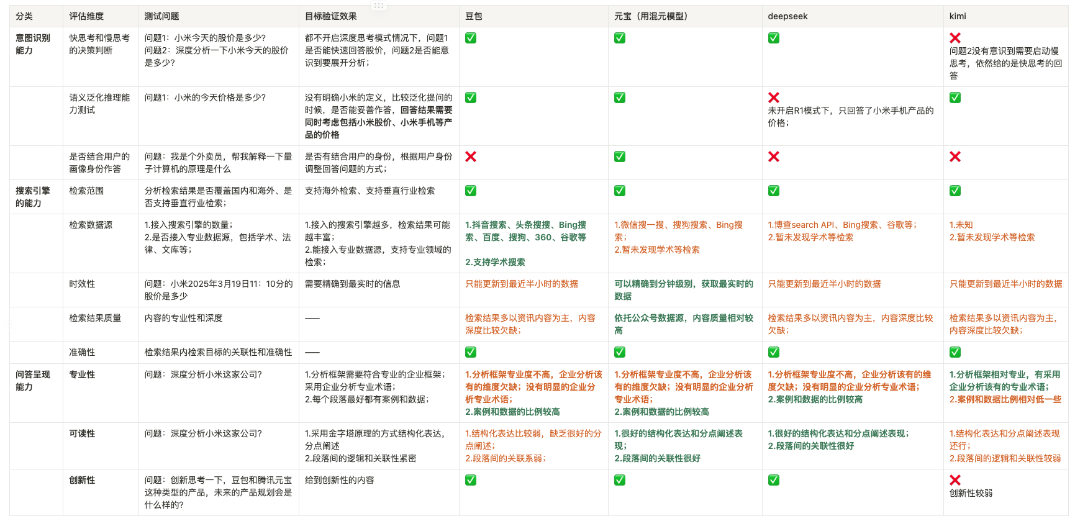Click 豆包 cell listing 抖音搜索、头条搜搜

click(x=533, y=243)
